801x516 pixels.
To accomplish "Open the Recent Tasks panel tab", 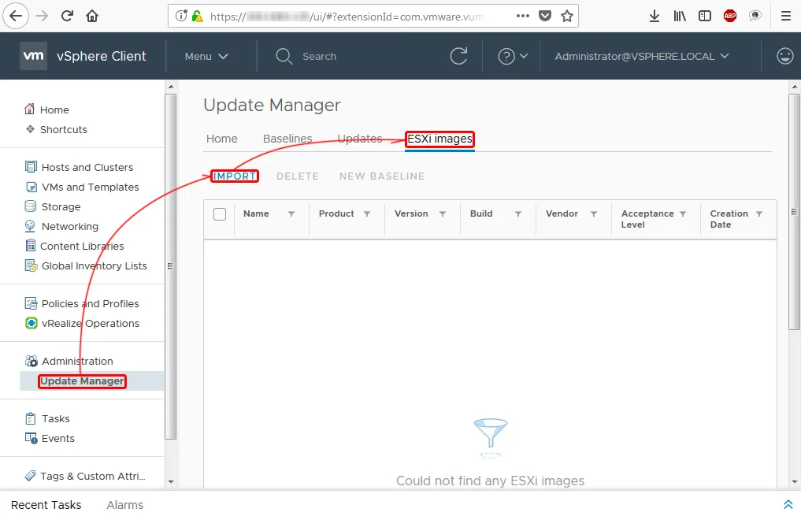I will [x=46, y=505].
